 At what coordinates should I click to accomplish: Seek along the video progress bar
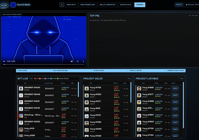tap(44, 64)
